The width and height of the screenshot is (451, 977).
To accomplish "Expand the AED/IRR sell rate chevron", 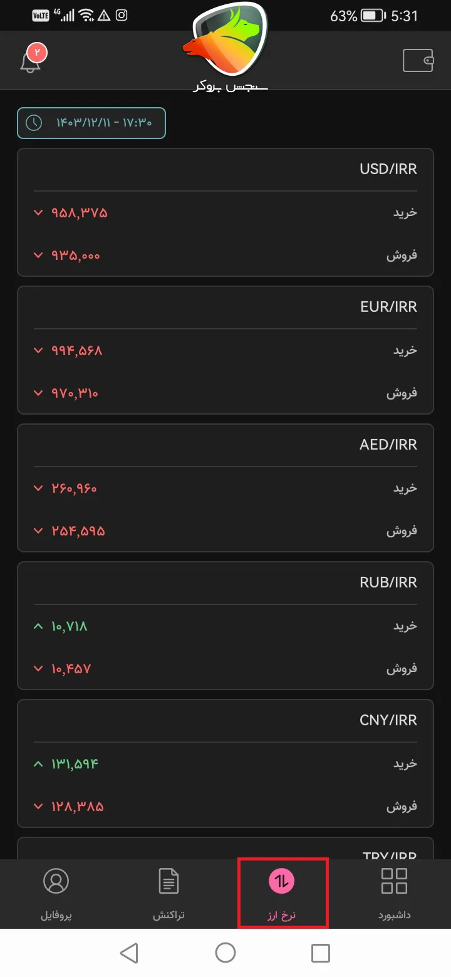I will [38, 530].
